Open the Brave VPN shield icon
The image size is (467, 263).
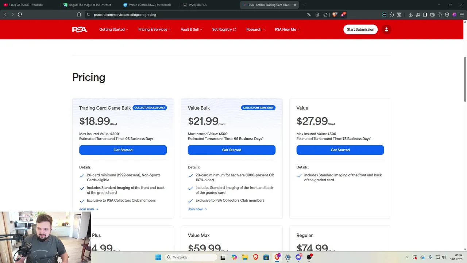447,15
